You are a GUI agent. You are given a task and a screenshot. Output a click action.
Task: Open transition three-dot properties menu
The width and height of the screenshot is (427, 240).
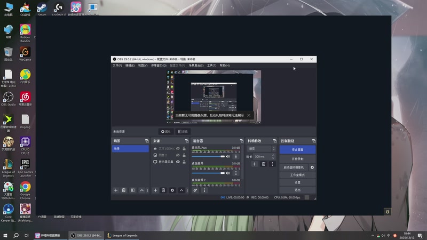(x=272, y=164)
